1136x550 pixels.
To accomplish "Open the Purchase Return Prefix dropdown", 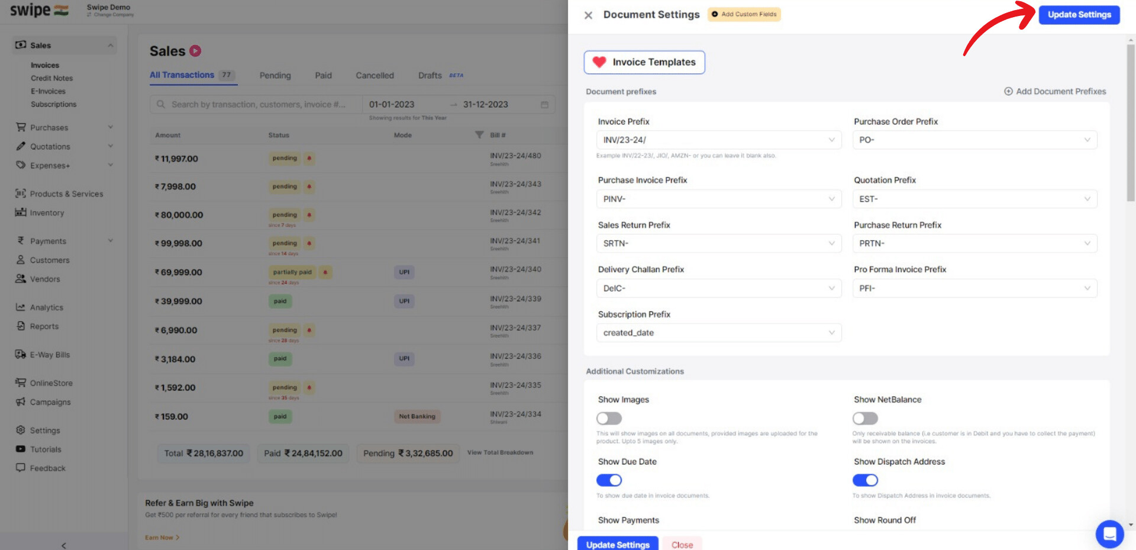I will point(974,244).
